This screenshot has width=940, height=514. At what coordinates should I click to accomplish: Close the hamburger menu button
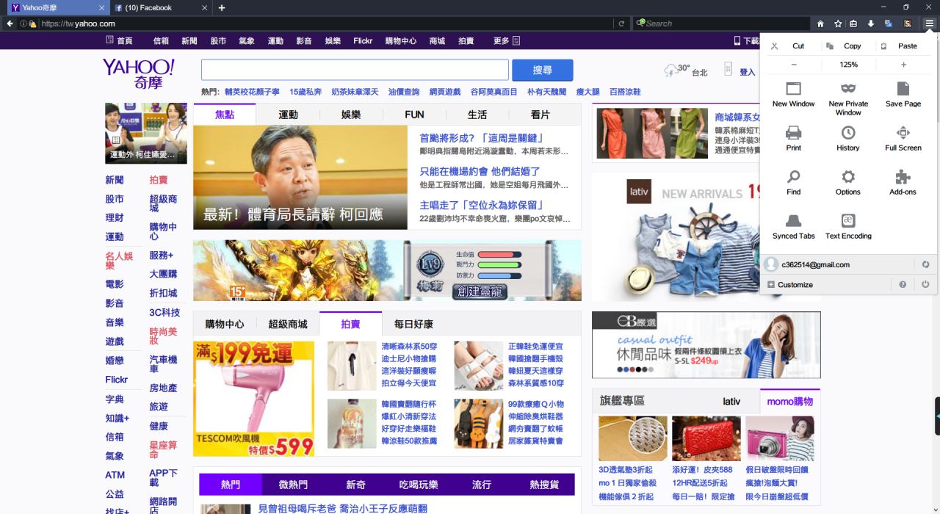[x=929, y=23]
